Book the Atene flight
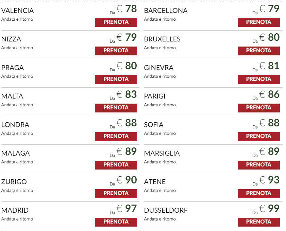This screenshot has height=231, width=286. (258, 193)
